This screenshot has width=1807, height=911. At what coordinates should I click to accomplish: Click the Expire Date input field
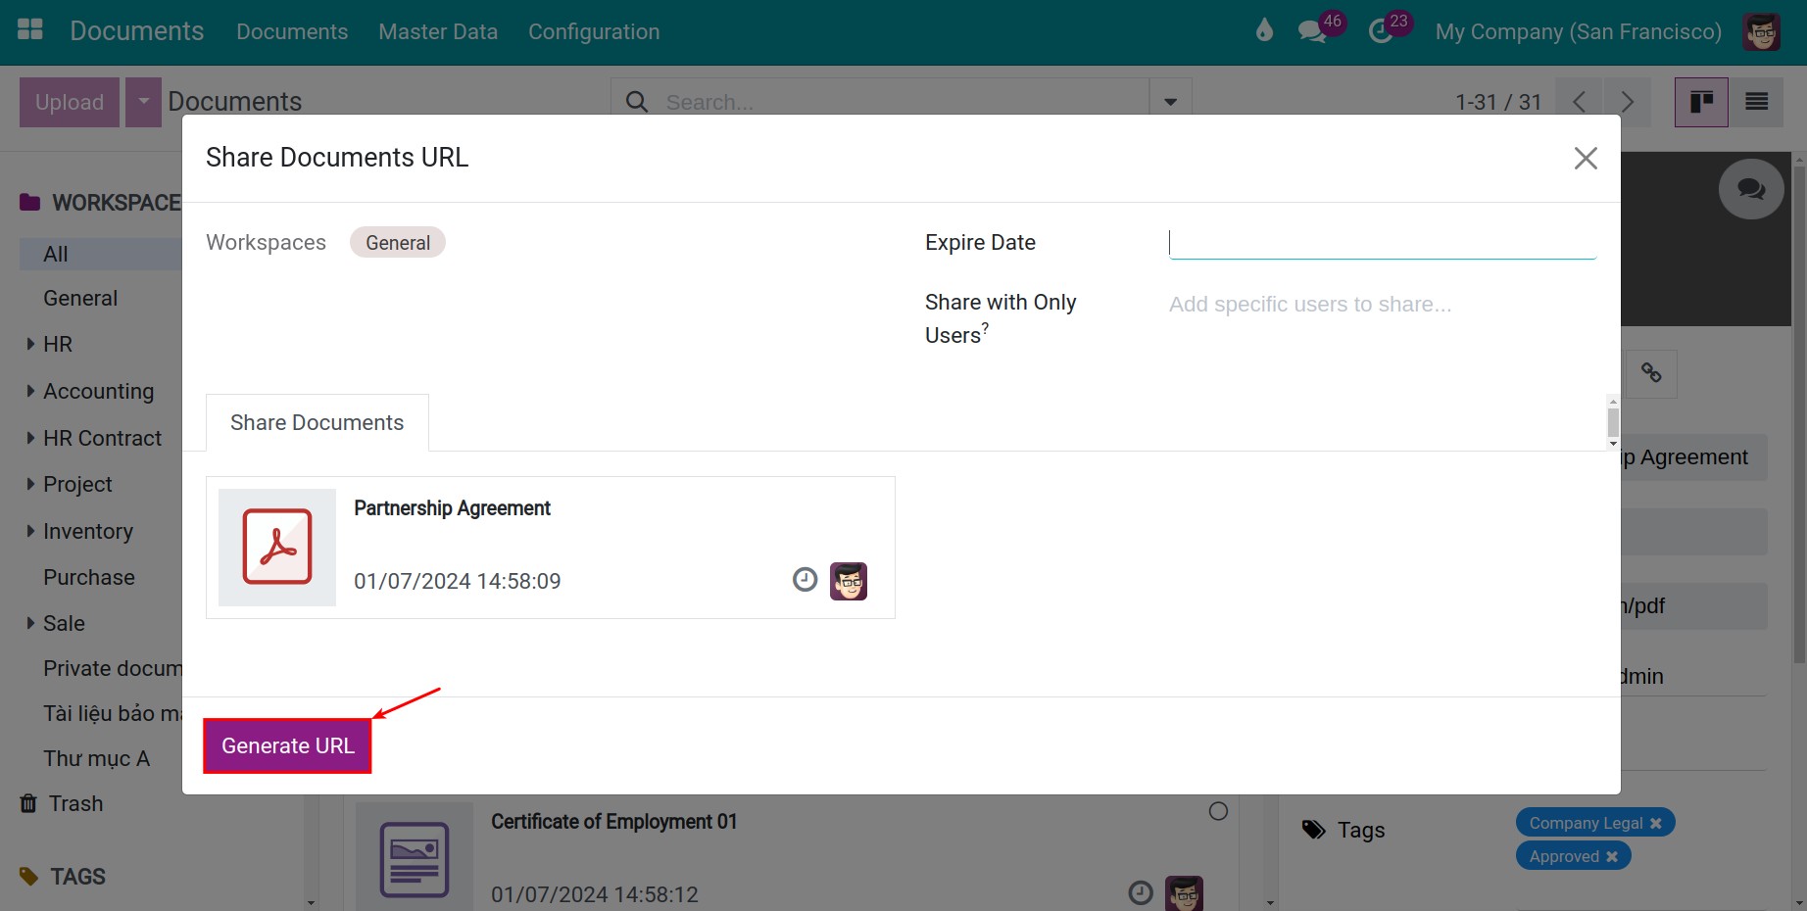pos(1372,242)
